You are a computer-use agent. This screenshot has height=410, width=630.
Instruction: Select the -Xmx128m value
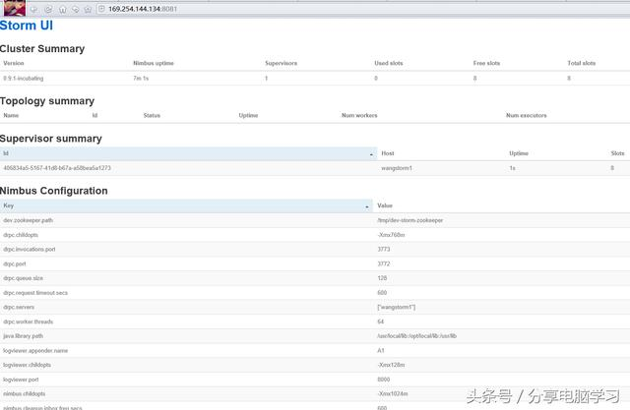pyautogui.click(x=391, y=365)
